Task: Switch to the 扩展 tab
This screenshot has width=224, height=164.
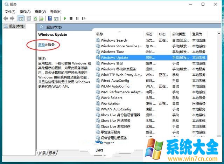Action: click(42, 153)
